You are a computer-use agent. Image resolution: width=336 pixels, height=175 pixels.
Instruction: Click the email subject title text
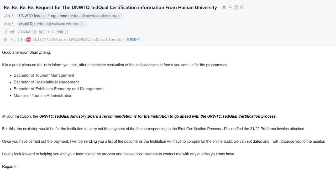pos(110,8)
